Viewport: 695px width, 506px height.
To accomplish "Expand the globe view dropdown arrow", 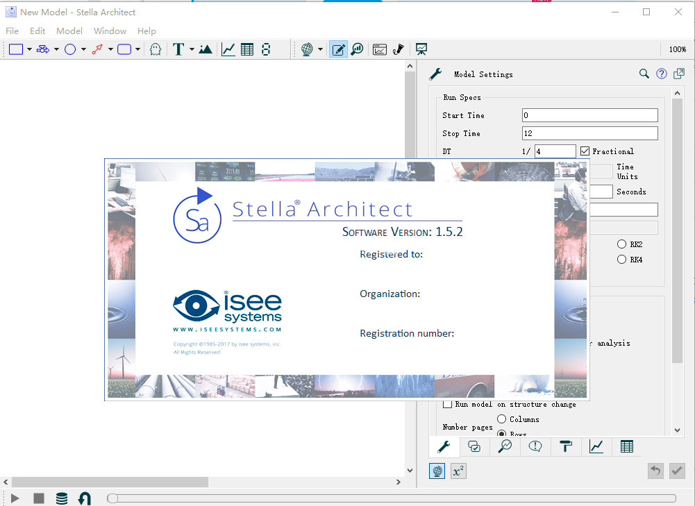I will [320, 49].
